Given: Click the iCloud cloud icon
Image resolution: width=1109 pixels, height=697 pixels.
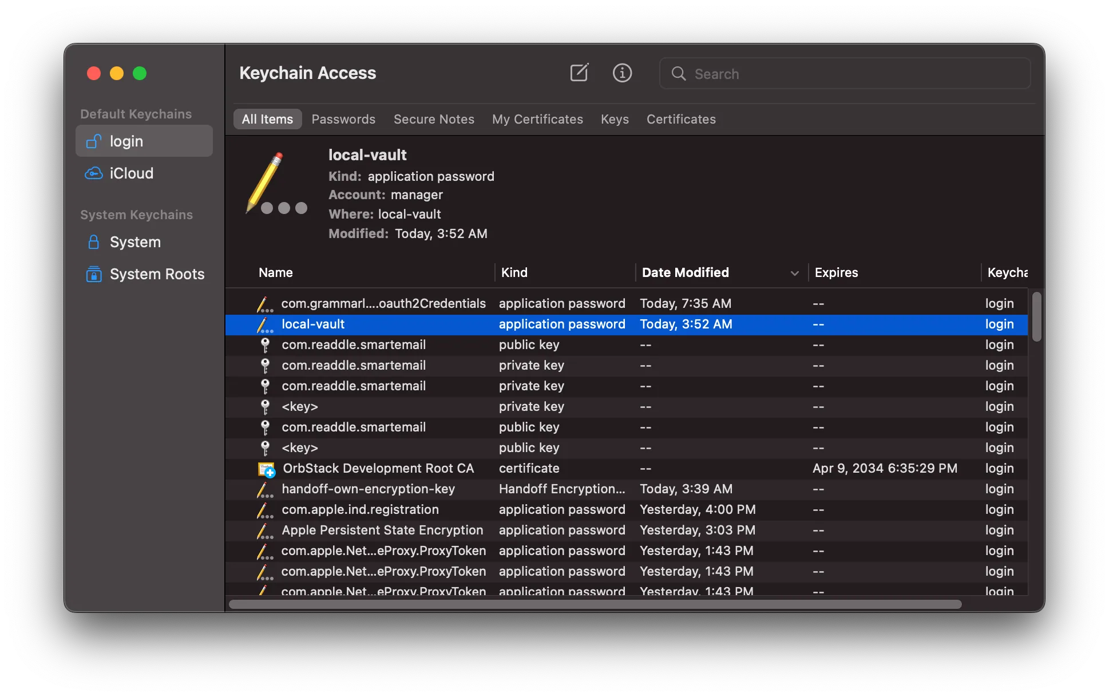Looking at the screenshot, I should click(x=94, y=173).
